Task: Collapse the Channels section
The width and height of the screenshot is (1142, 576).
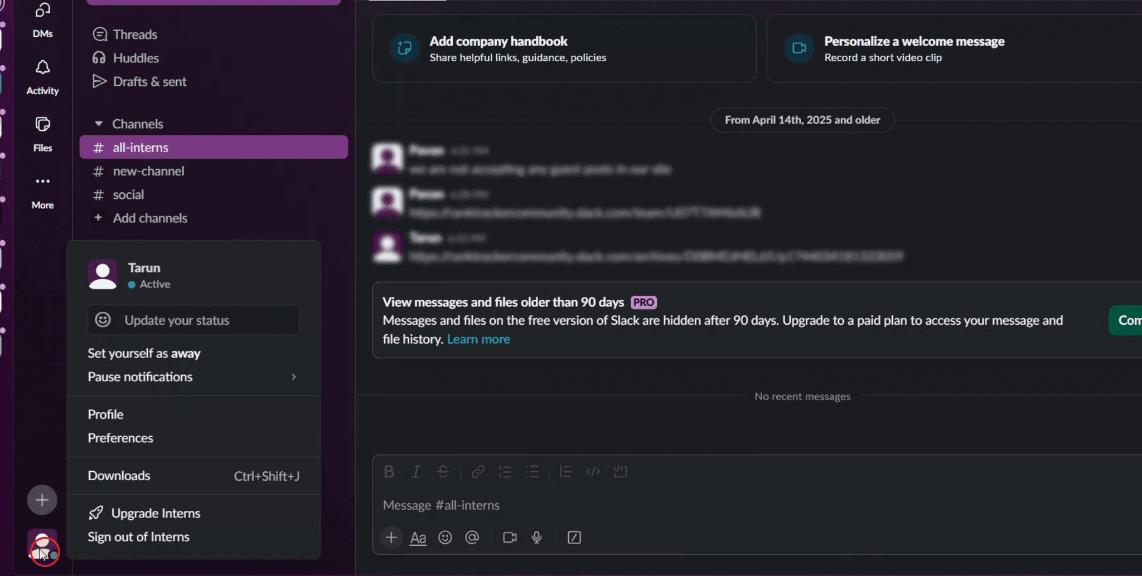Action: pyautogui.click(x=99, y=123)
